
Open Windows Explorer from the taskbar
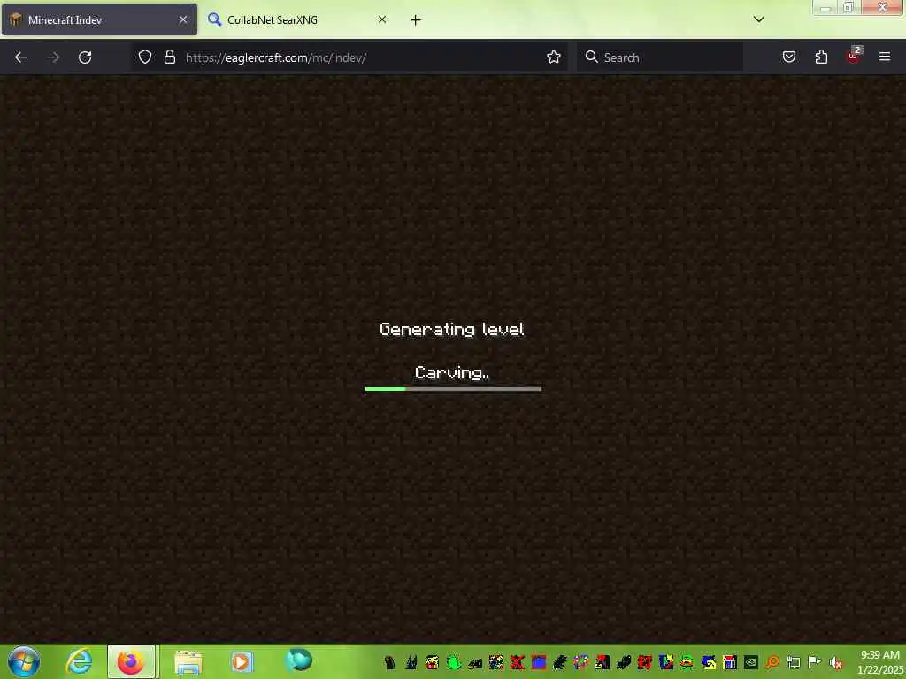(x=188, y=661)
